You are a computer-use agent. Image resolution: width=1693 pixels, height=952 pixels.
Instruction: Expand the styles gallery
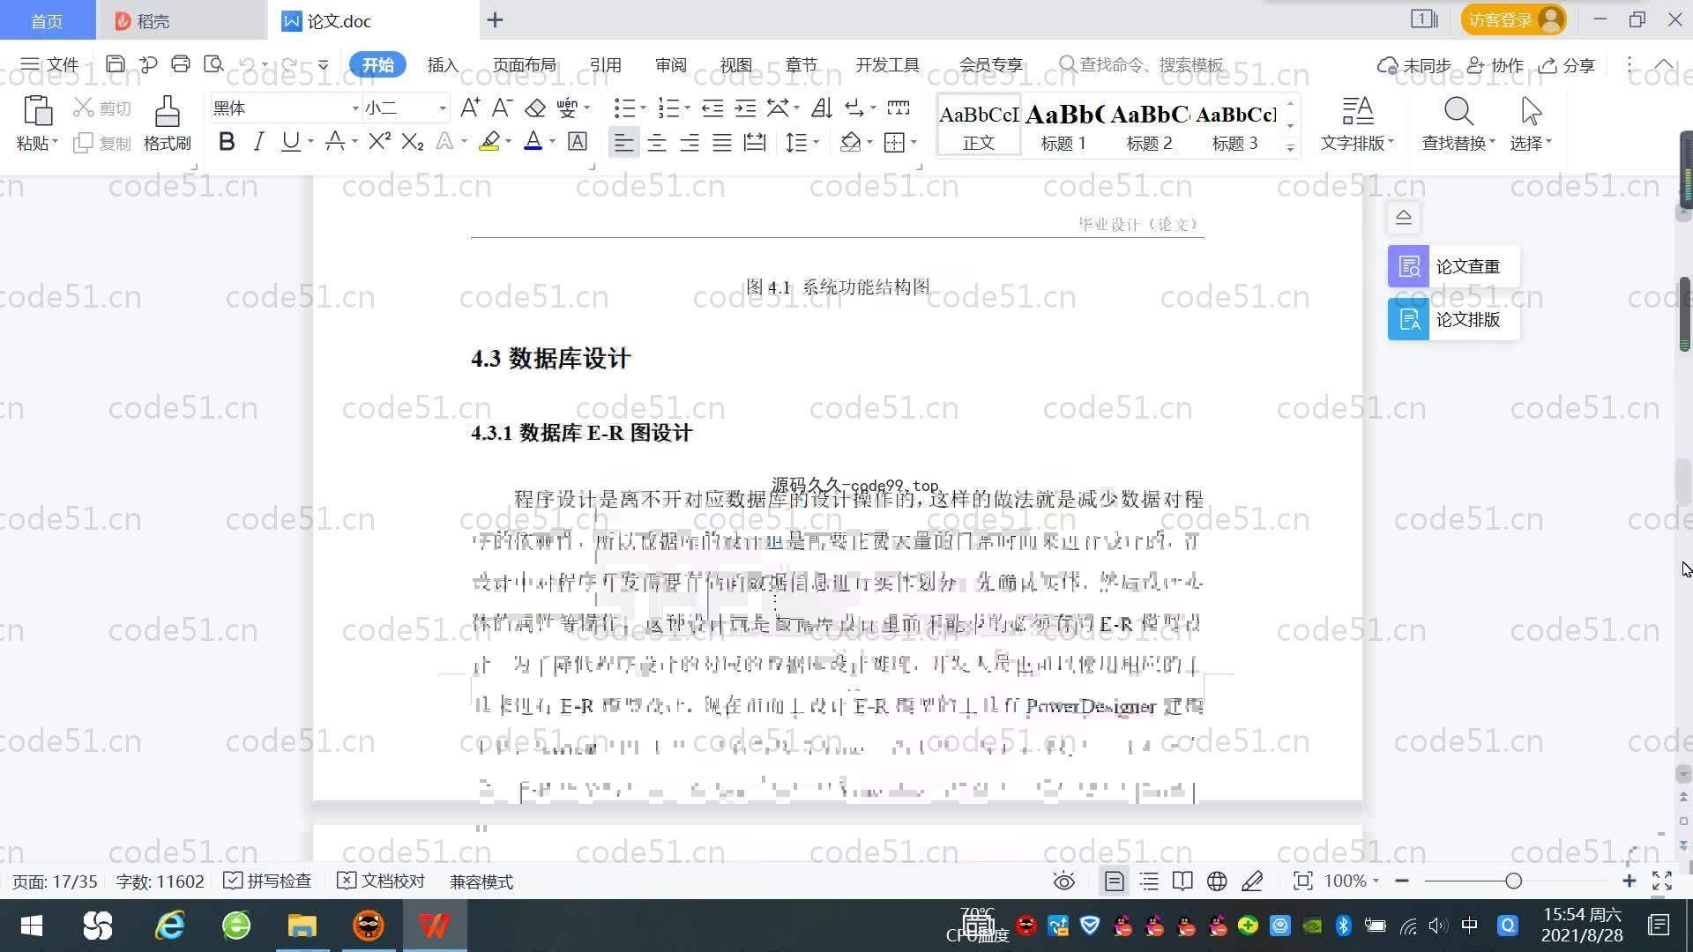[1291, 147]
